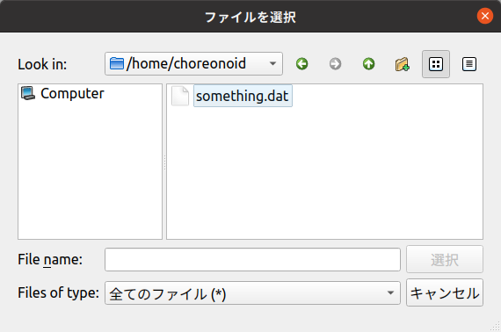This screenshot has height=332, width=501.
Task: Click the /home/choreonoid path text
Action: click(x=186, y=63)
